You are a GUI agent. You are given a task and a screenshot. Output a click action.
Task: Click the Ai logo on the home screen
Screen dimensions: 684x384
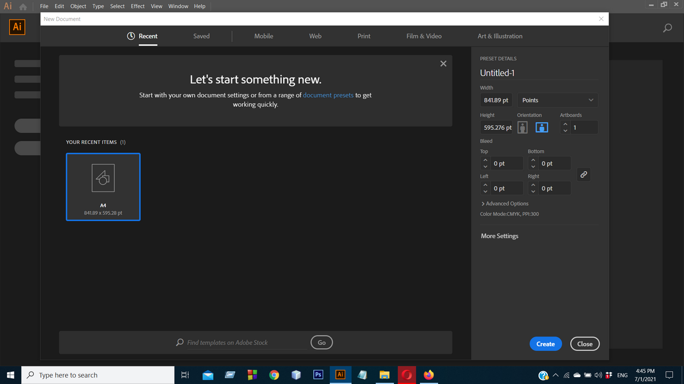(x=17, y=27)
